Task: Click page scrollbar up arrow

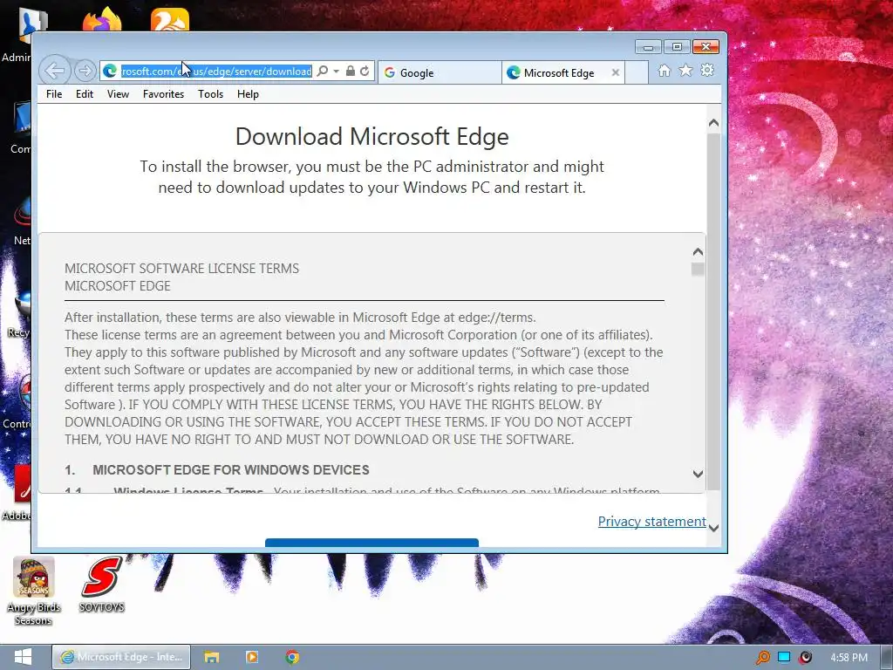Action: pos(713,123)
